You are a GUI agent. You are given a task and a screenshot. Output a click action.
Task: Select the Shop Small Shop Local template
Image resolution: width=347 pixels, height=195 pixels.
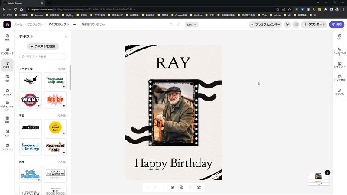[x=56, y=81]
